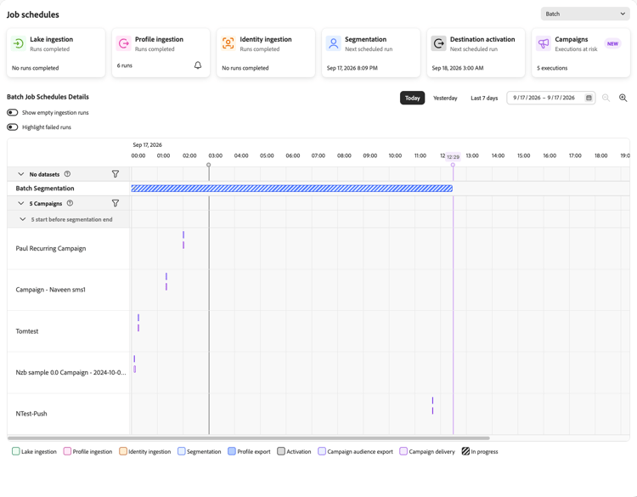Click the Lake ingestion legend swatch

16,451
